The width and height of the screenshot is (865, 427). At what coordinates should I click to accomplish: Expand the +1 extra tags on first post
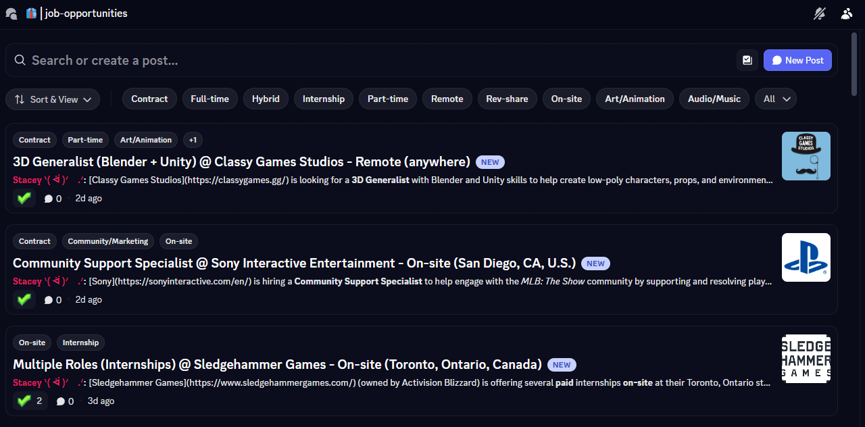click(x=193, y=140)
